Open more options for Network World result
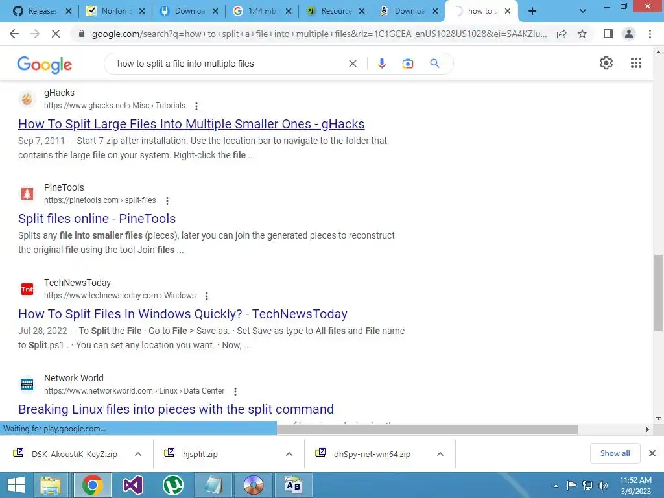The image size is (664, 498). 235,391
